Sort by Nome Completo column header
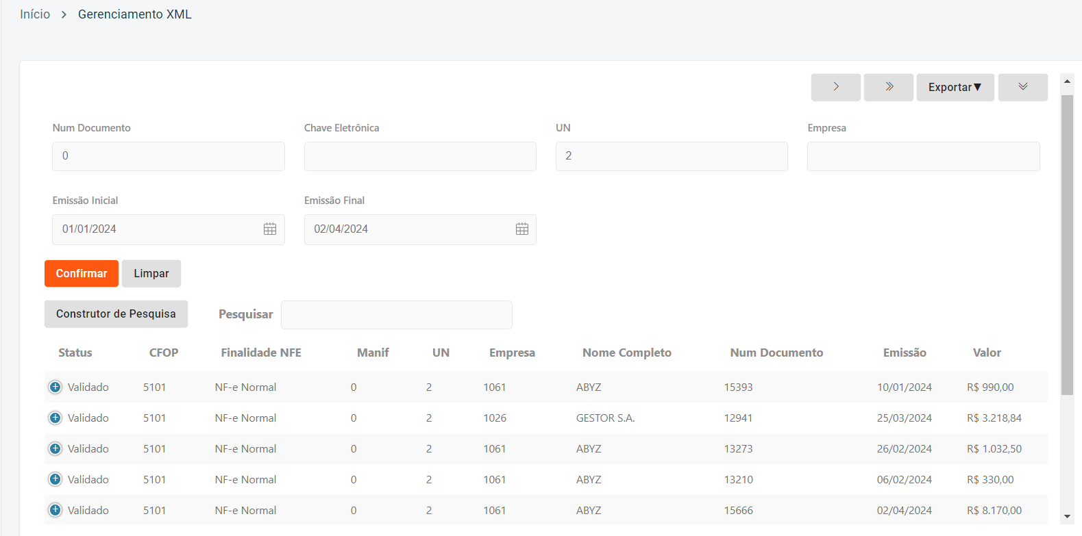1082x536 pixels. (627, 353)
